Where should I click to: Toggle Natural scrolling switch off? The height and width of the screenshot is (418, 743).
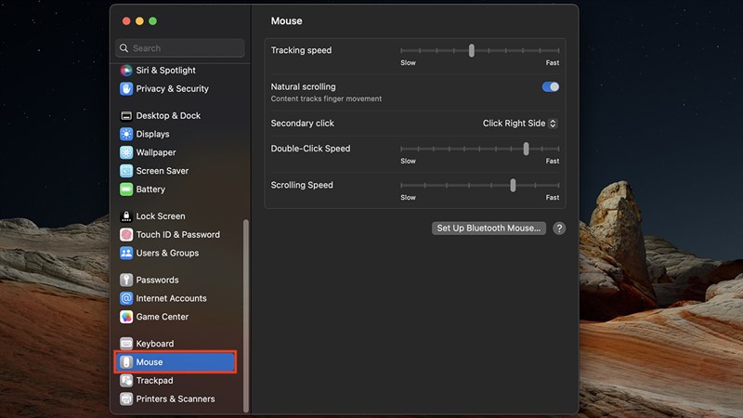(550, 86)
